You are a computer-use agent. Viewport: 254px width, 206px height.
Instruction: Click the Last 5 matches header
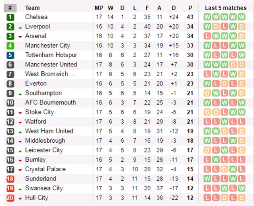pos(226,8)
